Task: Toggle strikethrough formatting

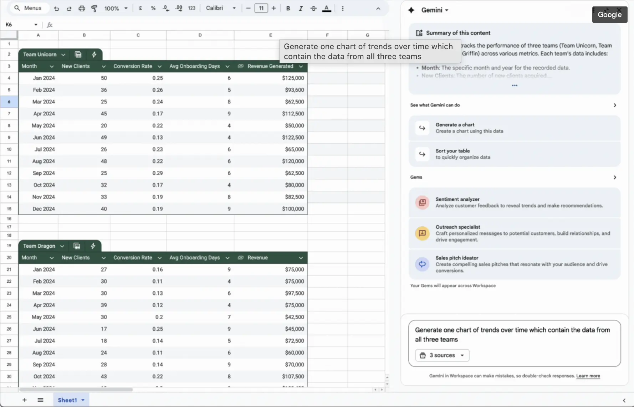Action: pos(313,8)
